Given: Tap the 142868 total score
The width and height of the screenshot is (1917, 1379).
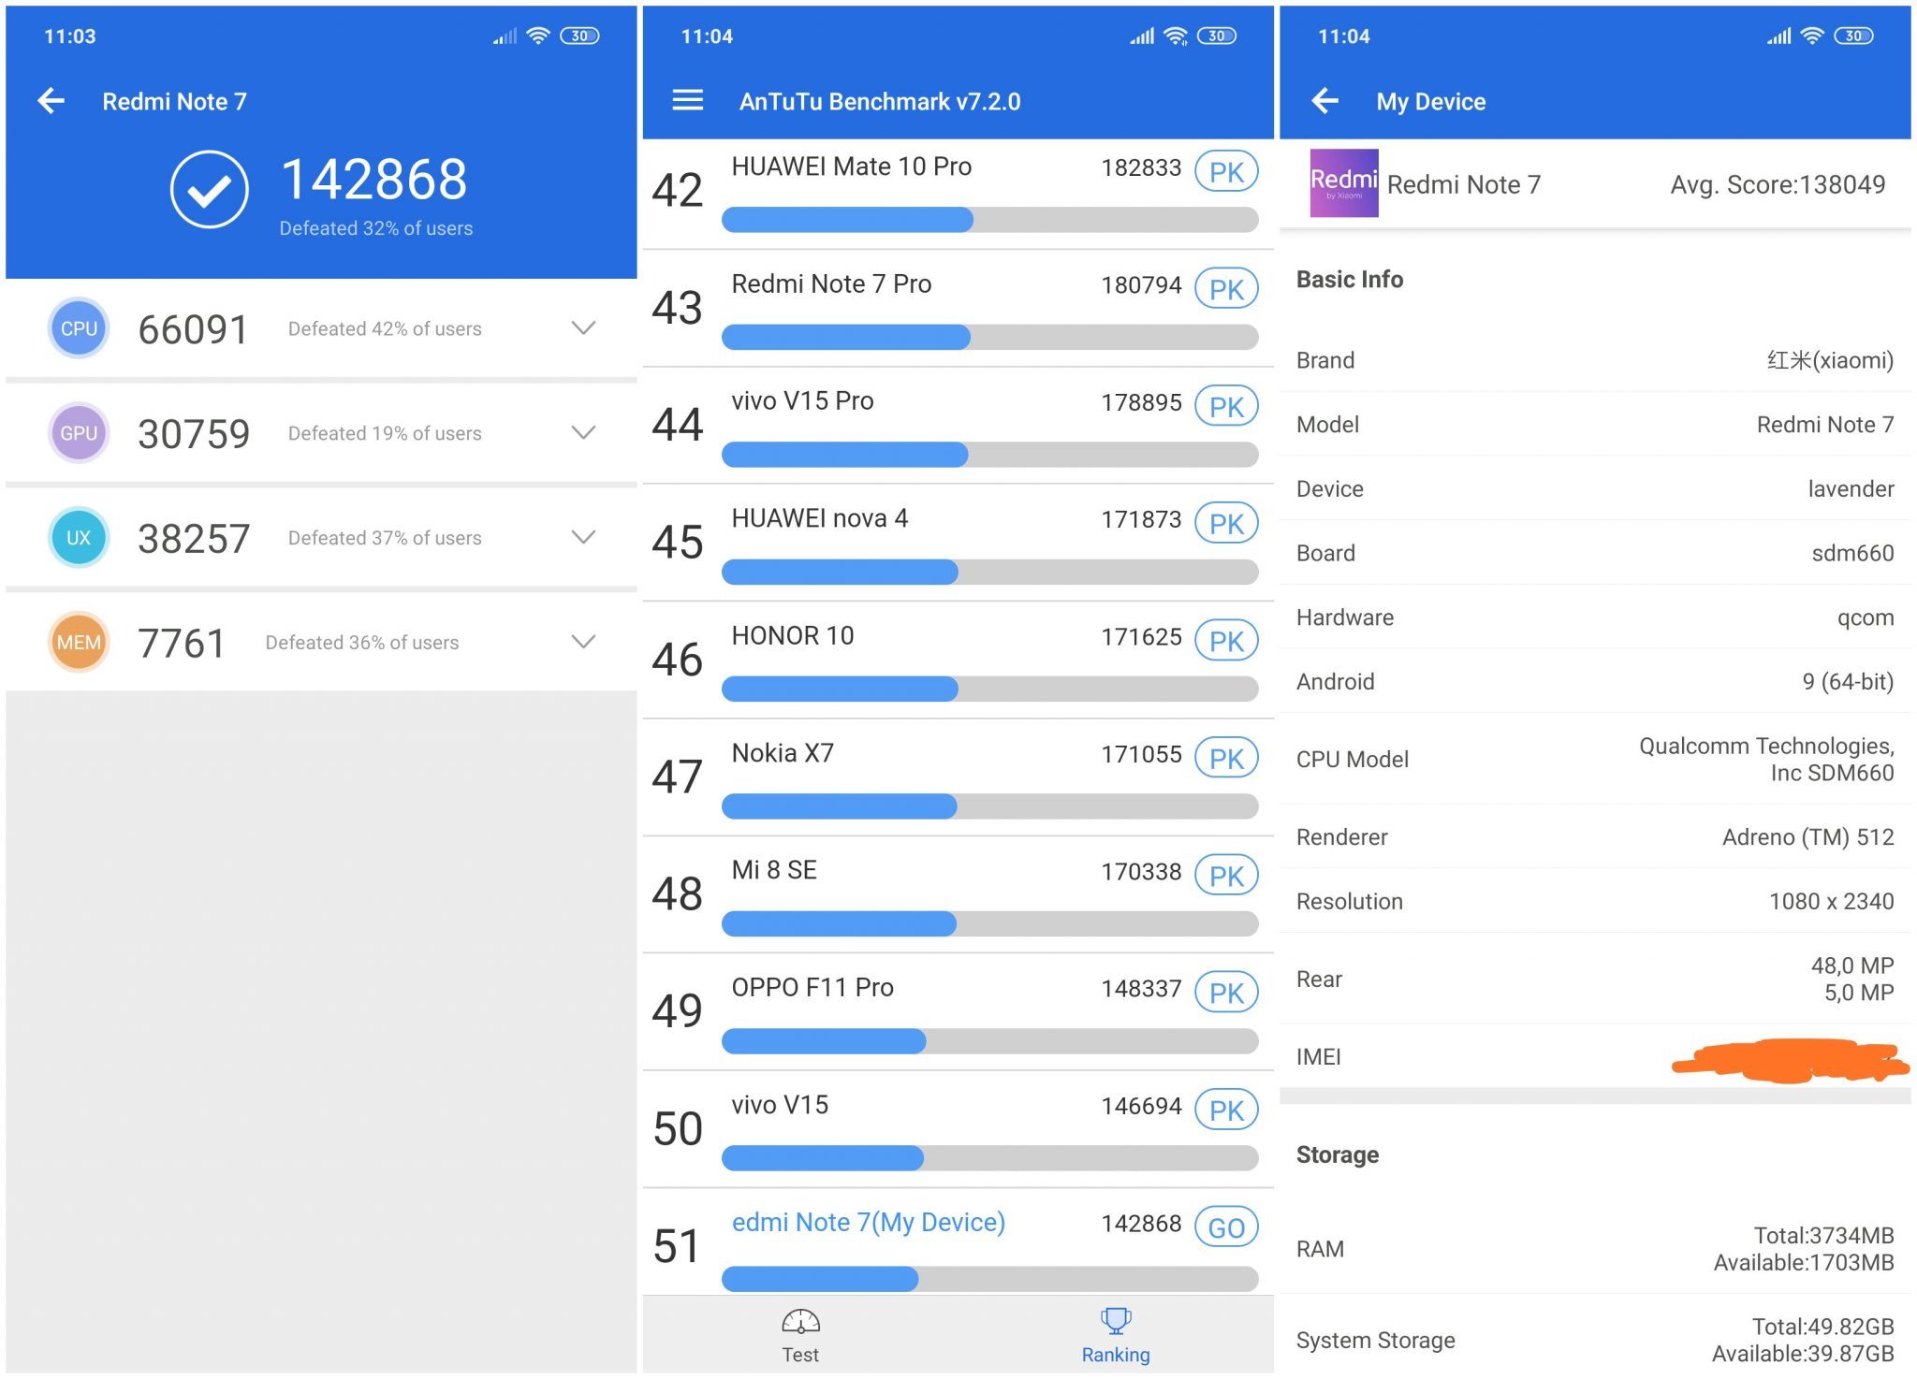Looking at the screenshot, I should click(373, 180).
